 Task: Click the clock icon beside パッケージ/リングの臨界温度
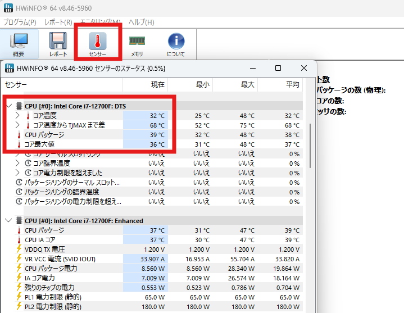(19, 192)
